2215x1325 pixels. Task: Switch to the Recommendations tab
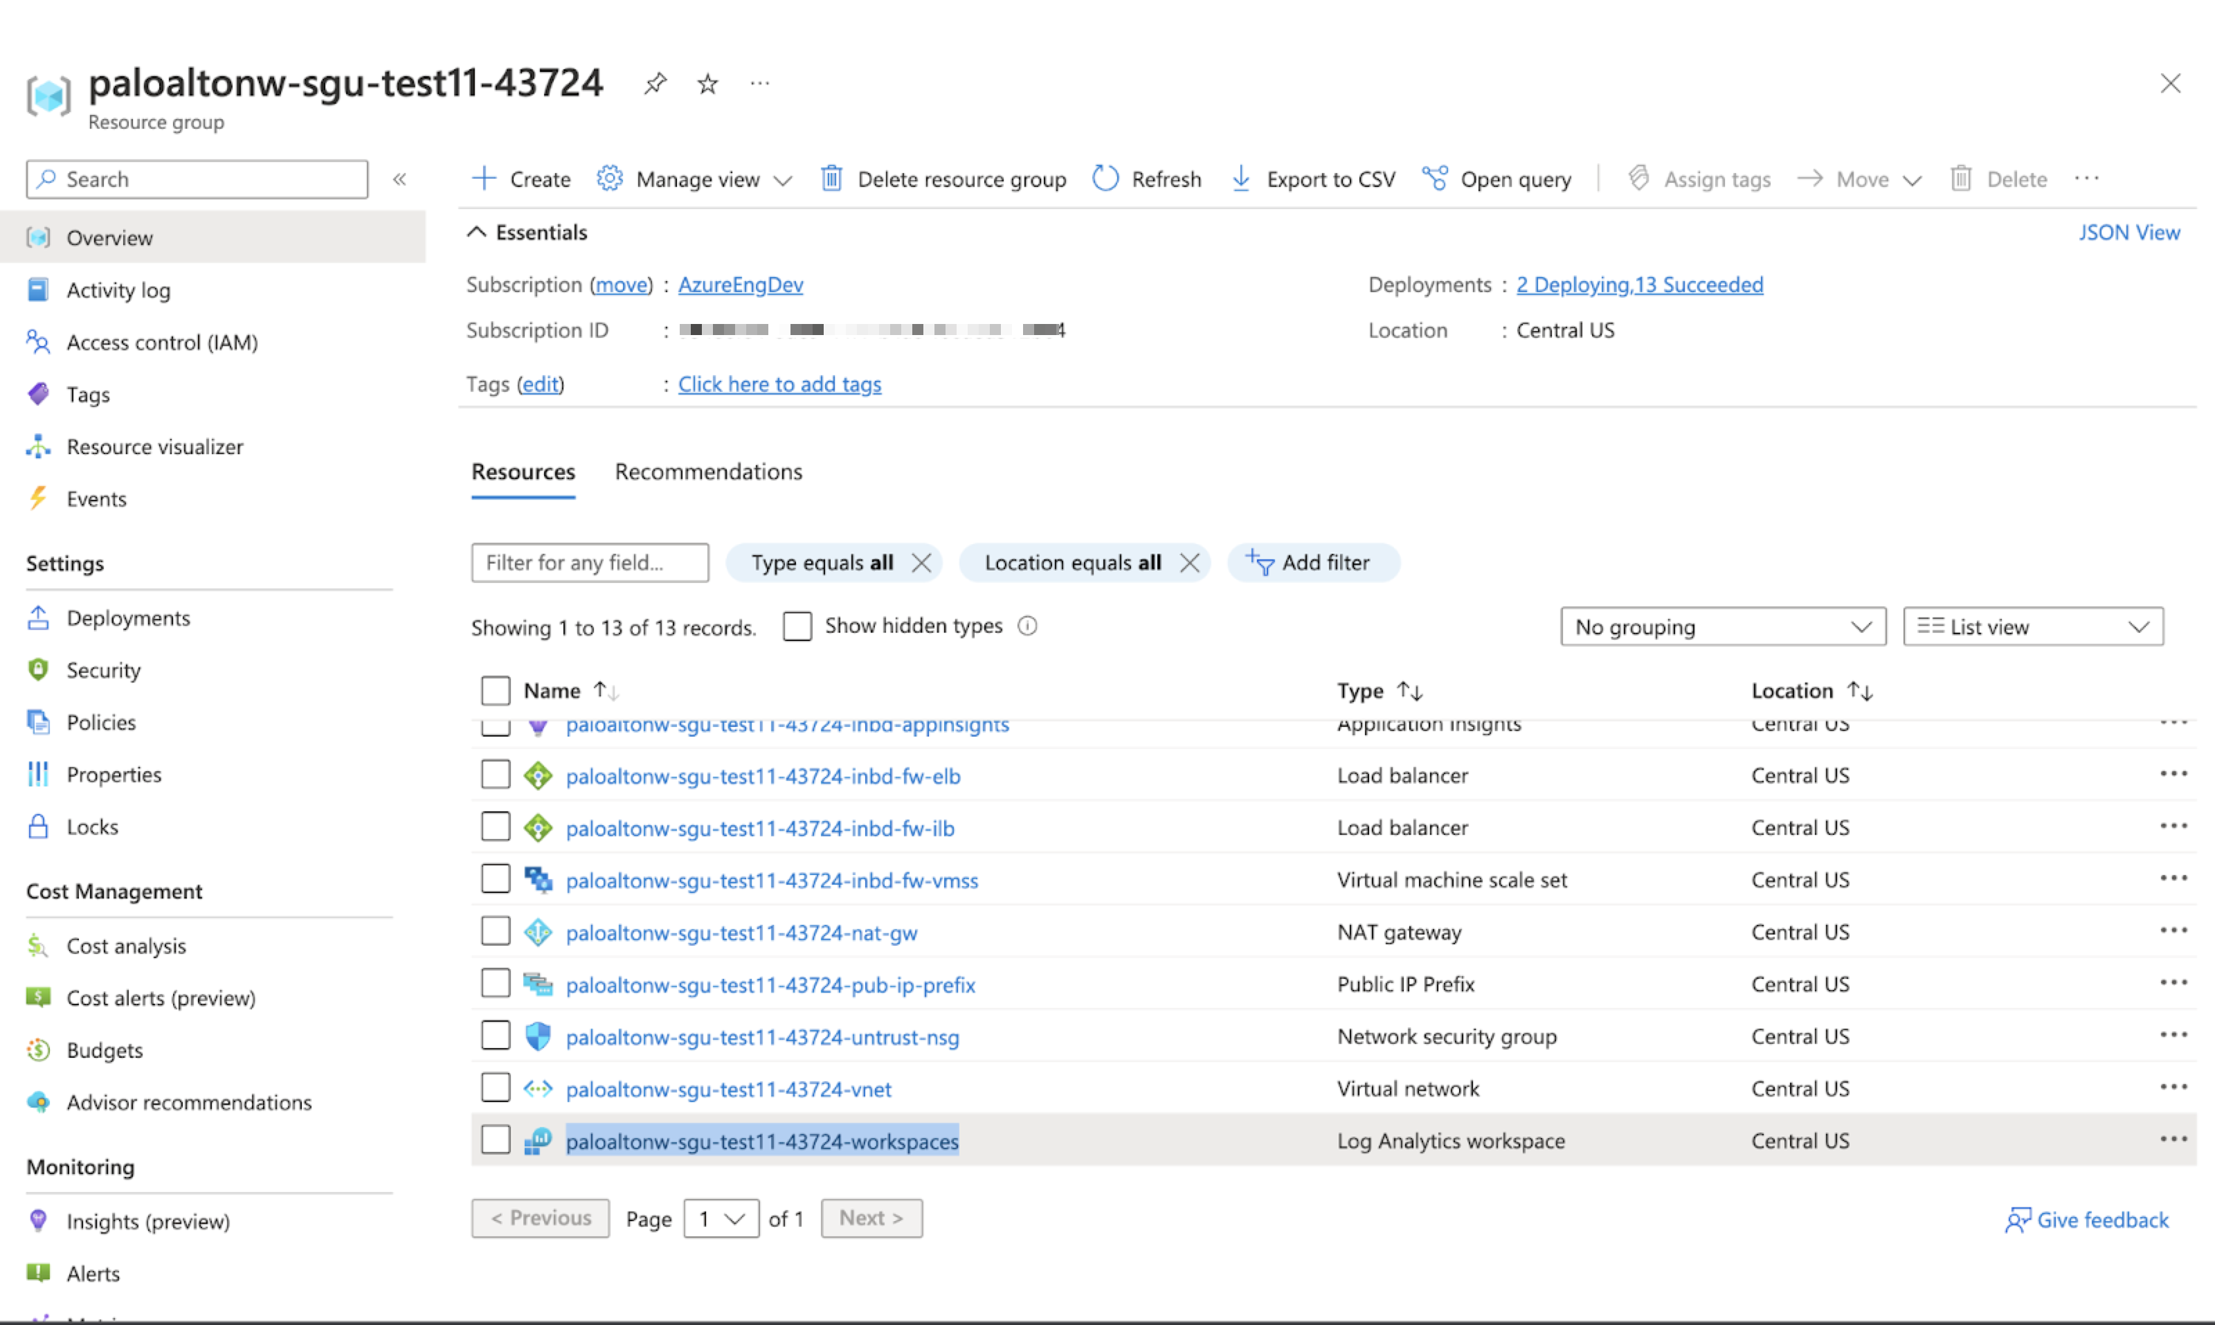[708, 471]
